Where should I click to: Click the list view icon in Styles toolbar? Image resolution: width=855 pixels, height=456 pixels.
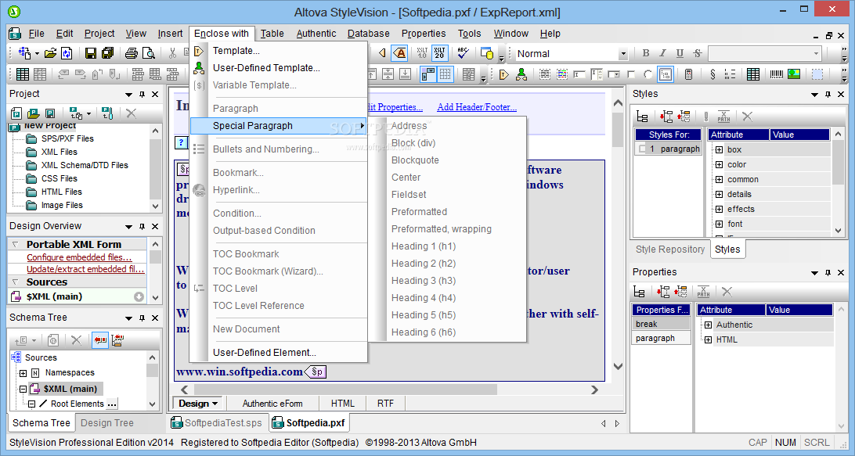point(642,116)
